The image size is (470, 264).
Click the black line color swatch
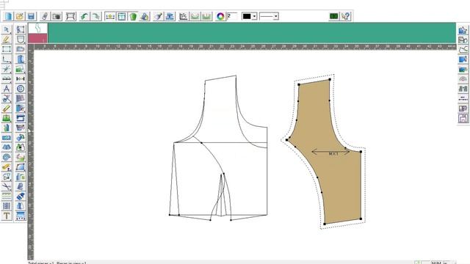pos(247,16)
